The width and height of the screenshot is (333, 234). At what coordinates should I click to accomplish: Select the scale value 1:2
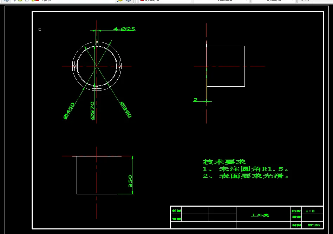pyautogui.click(x=310, y=211)
